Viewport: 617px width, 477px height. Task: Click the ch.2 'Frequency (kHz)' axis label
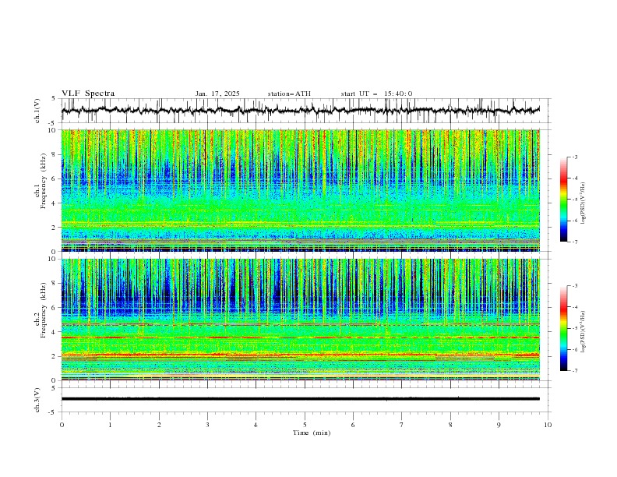pyautogui.click(x=44, y=309)
